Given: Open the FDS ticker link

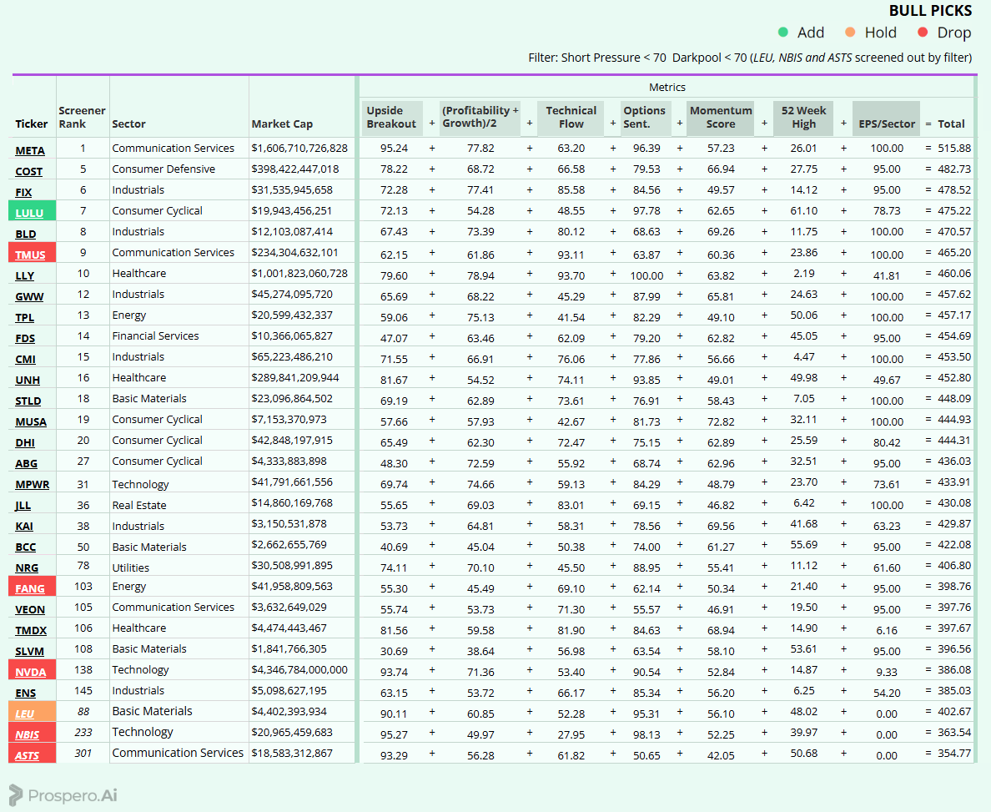Looking at the screenshot, I should click(x=25, y=338).
